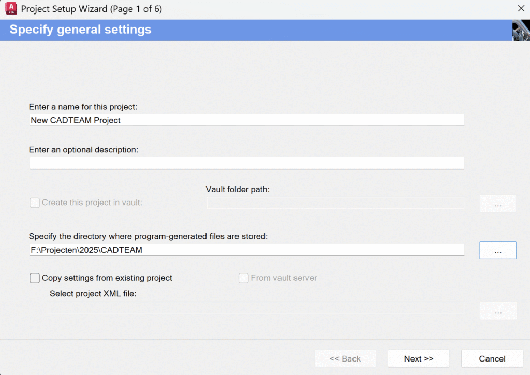The image size is (530, 375).
Task: Browse for the program-generated files directory
Action: [497, 250]
